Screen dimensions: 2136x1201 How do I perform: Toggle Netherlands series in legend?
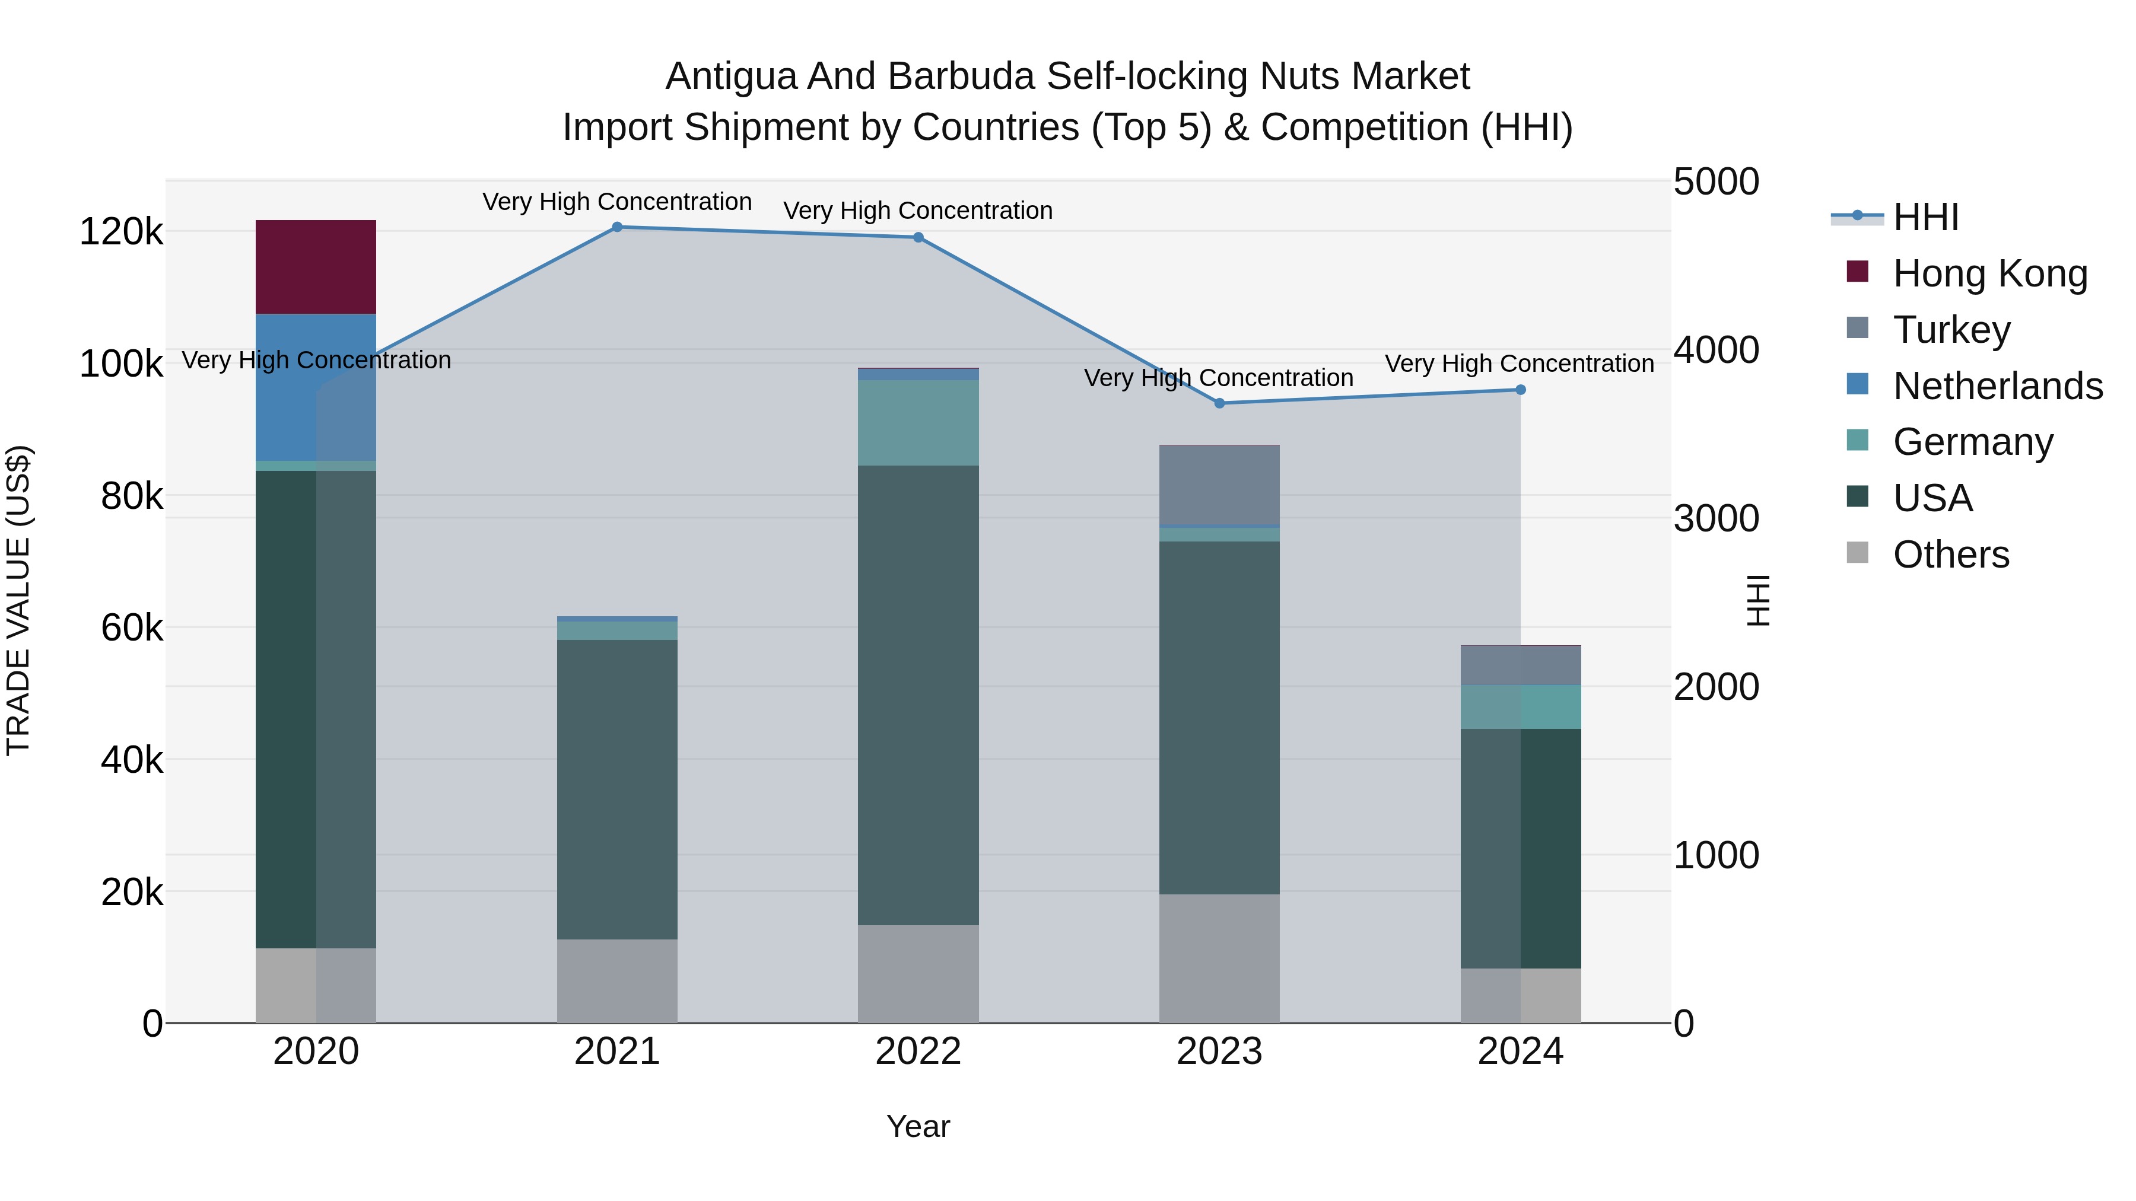1975,386
